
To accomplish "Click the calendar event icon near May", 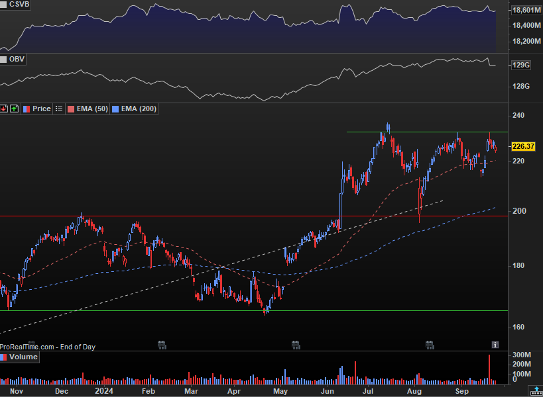I will 295,344.
